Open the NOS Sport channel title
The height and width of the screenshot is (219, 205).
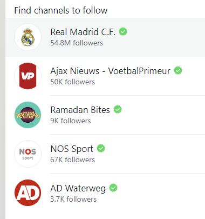click(72, 149)
